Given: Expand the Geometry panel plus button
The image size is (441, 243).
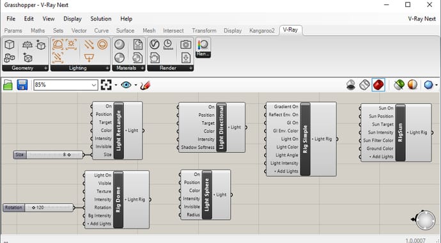Looking at the screenshot, I should tap(45, 68).
